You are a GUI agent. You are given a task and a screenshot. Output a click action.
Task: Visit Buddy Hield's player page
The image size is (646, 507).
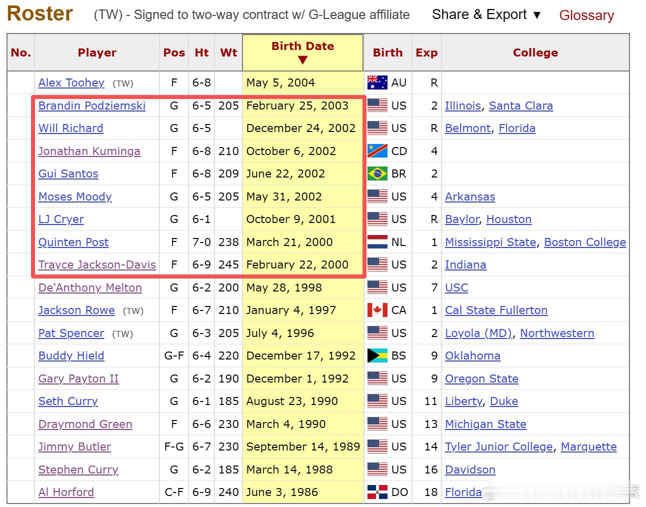[x=71, y=356]
